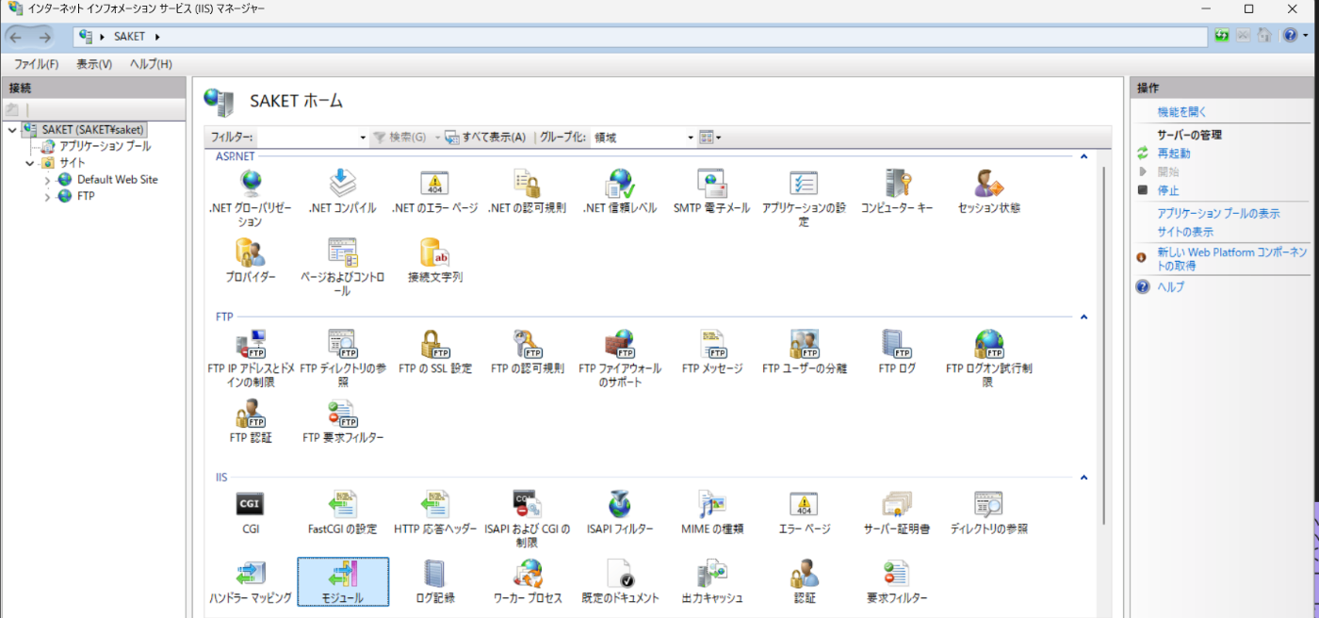Open the フィルター combo box dropdown
Viewport: 1319px width, 618px height.
[363, 138]
